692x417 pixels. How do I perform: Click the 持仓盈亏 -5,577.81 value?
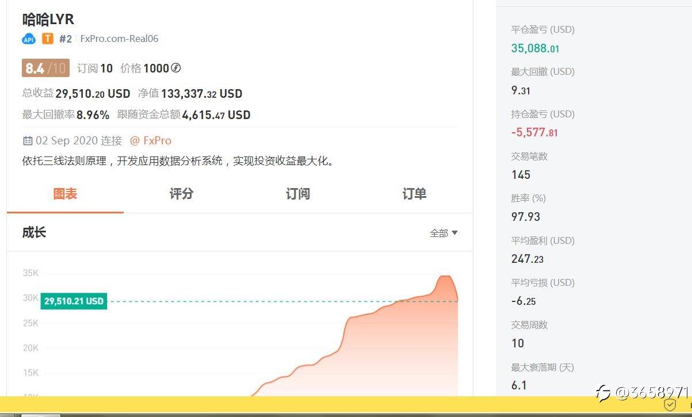coord(534,132)
